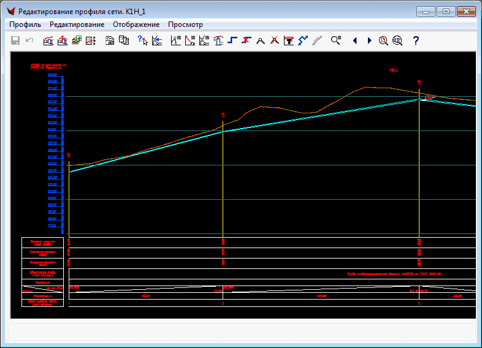Viewport: 482px width, 348px height.
Task: Maximize the profile editing window
Action: (445, 11)
